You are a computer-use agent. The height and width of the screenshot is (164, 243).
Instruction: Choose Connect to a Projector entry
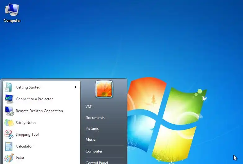42,99
